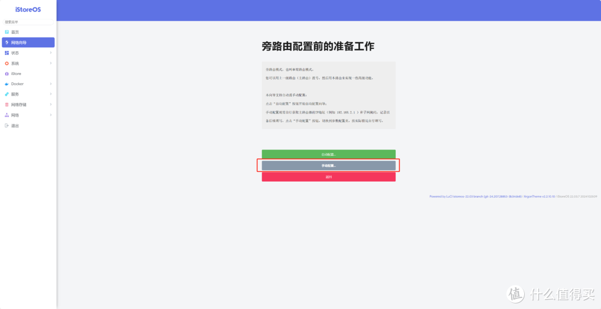The image size is (601, 309).
Task: Choose the gray 手动配置 button
Action: (x=328, y=166)
